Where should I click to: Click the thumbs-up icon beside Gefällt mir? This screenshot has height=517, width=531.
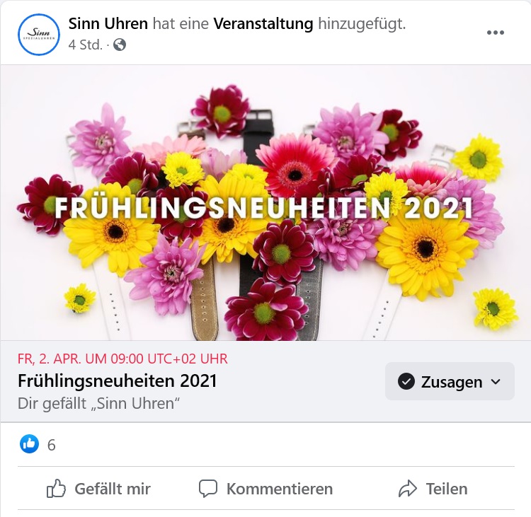click(x=56, y=489)
